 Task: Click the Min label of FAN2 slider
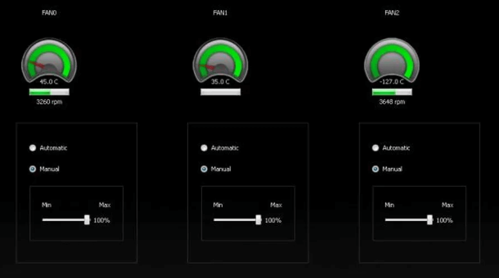click(390, 205)
